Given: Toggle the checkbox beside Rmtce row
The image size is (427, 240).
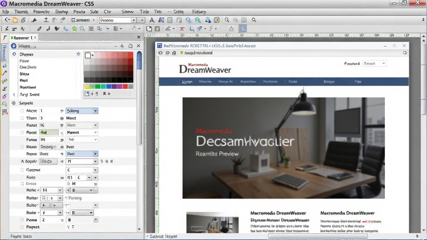Looking at the screenshot, I should [22, 184].
